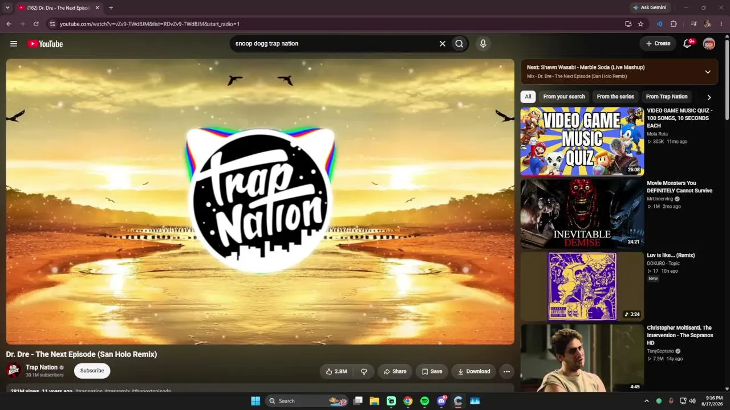Like the Dr. Dre video
The height and width of the screenshot is (410, 730).
coord(336,371)
